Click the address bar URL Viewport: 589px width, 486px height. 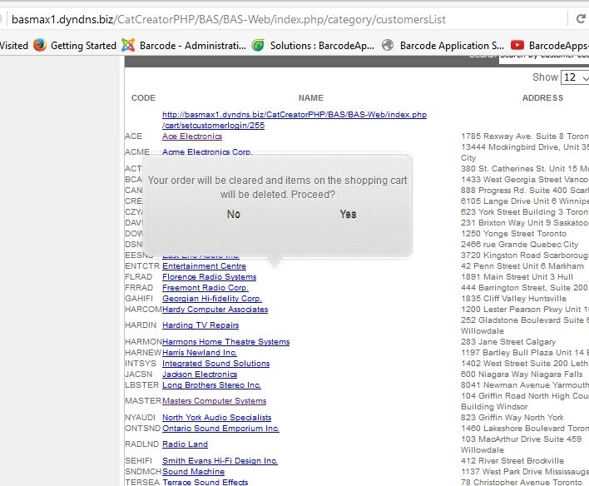tap(229, 19)
